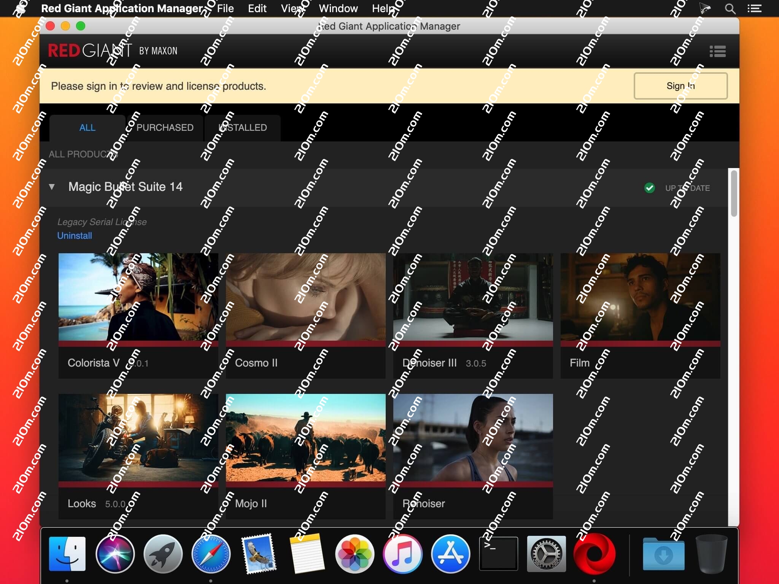This screenshot has width=779, height=584.
Task: Open Spotlight search in the menu bar
Action: point(730,8)
